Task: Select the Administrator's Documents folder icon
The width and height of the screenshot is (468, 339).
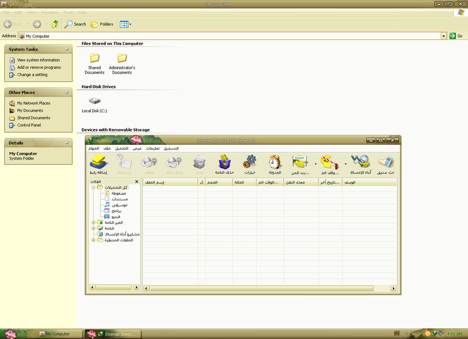Action: click(x=122, y=58)
